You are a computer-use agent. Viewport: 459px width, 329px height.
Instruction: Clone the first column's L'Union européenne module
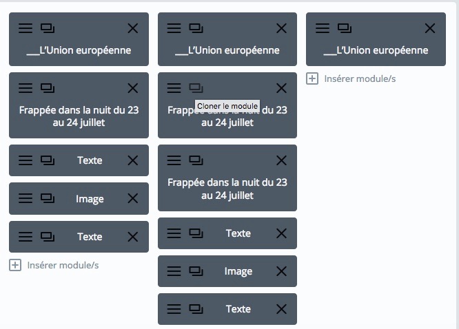click(48, 28)
